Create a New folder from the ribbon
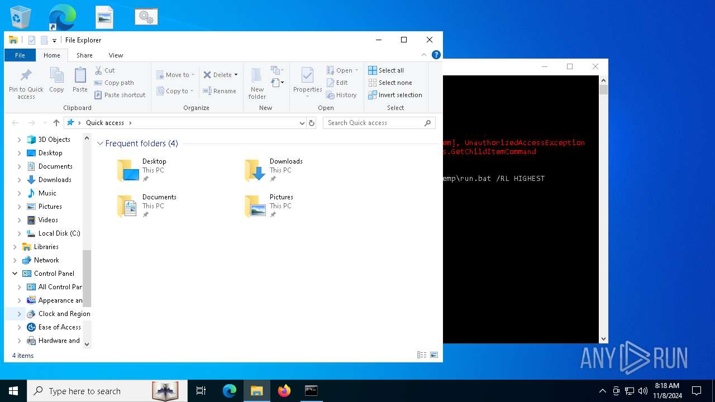 pos(257,83)
